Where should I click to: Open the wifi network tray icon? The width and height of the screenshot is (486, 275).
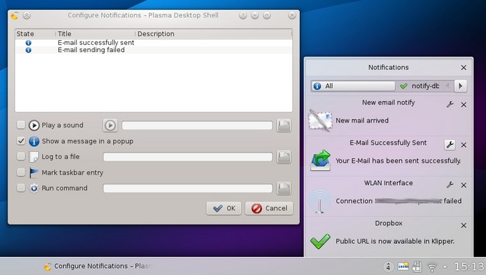432,266
